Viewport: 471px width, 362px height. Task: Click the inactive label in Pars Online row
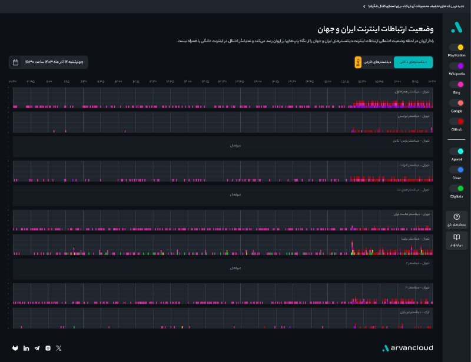point(235,146)
